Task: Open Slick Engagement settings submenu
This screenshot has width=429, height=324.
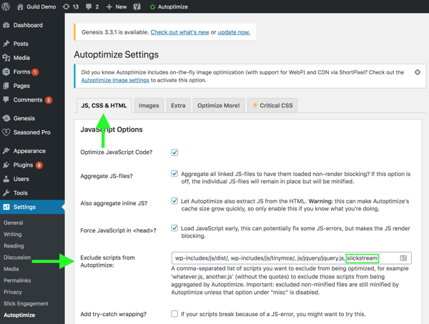Action: 26,303
